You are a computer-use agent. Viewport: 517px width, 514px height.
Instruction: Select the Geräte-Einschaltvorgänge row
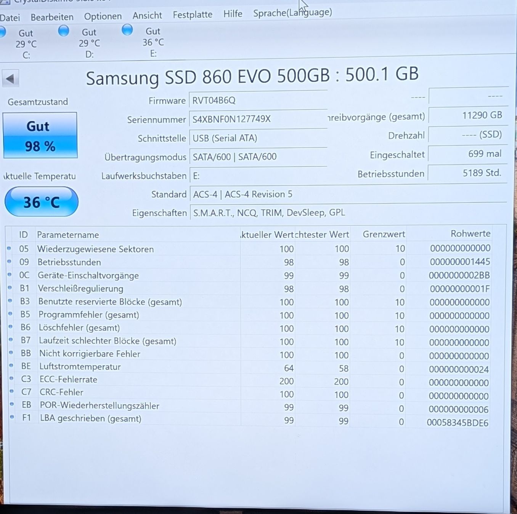click(x=249, y=275)
